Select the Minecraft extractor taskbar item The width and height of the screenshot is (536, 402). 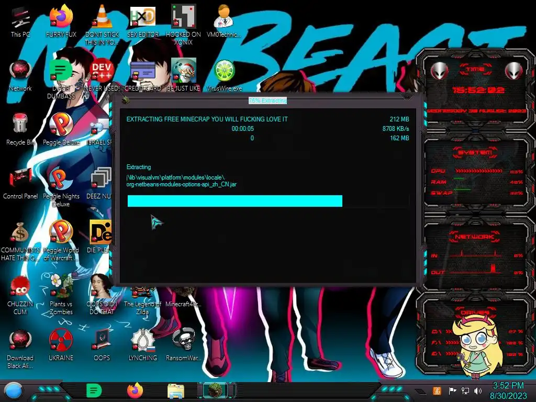(216, 390)
